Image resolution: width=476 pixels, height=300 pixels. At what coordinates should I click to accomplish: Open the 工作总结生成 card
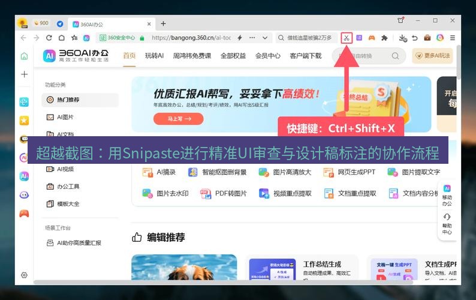302,268
